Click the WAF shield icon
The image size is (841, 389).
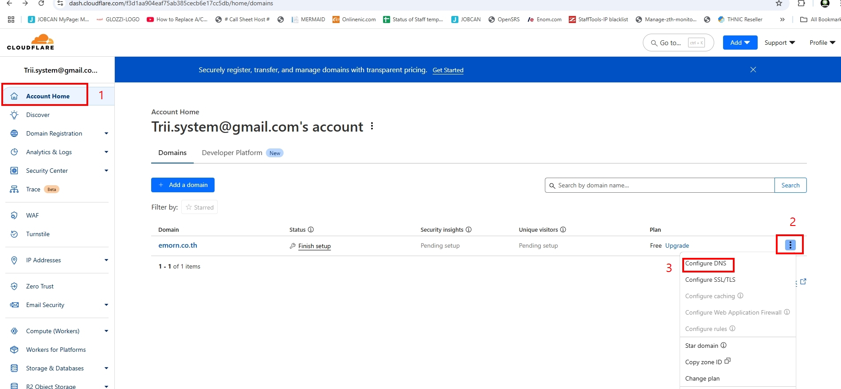point(14,215)
